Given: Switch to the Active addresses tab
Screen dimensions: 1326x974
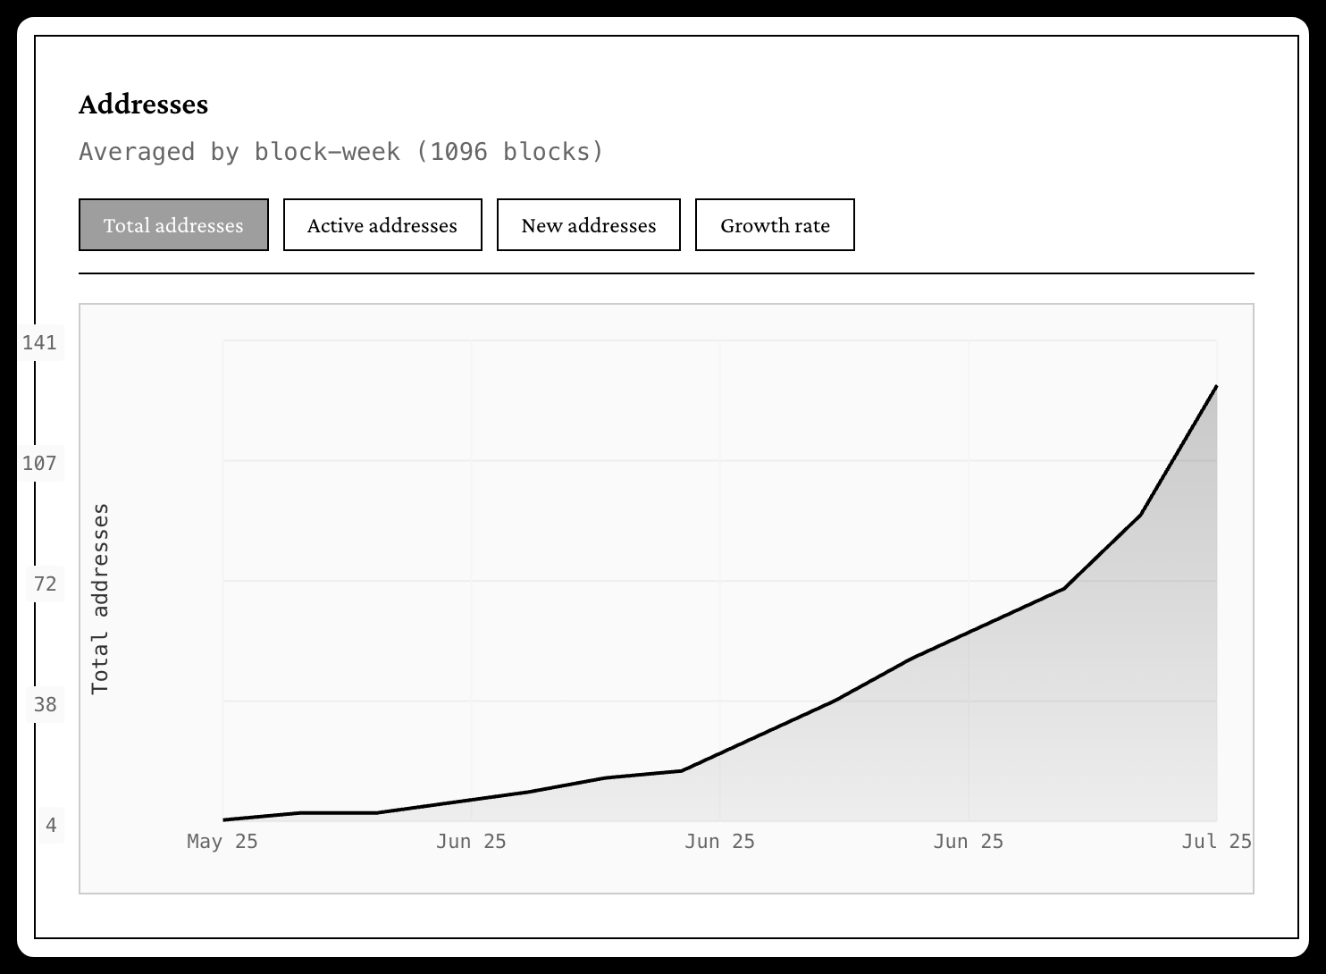Looking at the screenshot, I should (382, 225).
